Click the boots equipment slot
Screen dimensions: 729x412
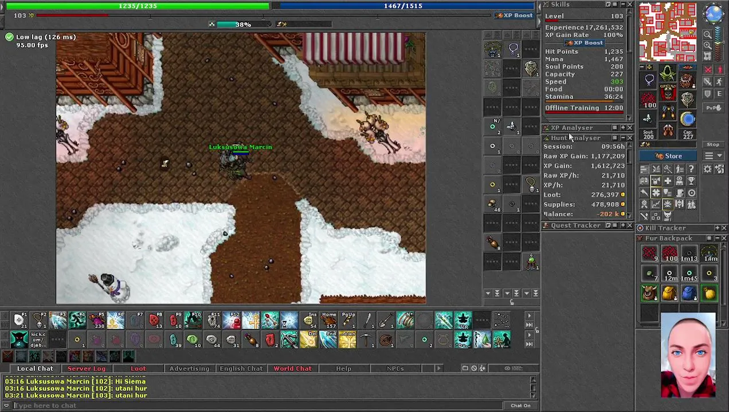click(668, 130)
